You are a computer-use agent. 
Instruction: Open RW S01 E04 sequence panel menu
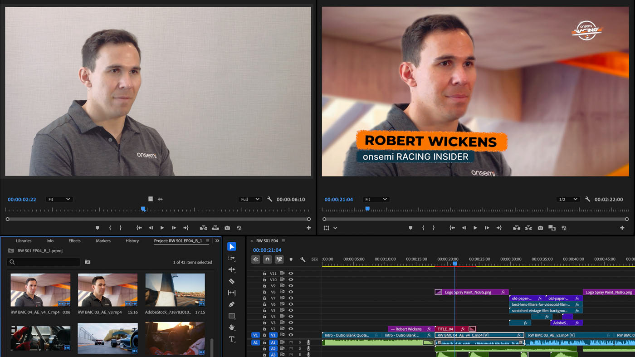(x=283, y=241)
